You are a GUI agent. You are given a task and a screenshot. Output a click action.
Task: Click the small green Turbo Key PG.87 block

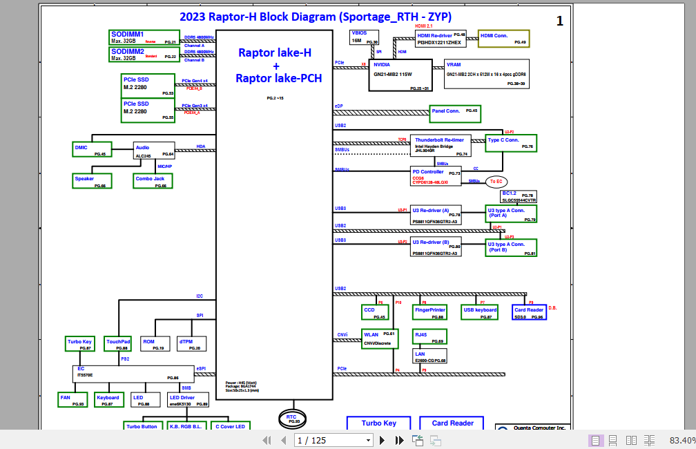coord(80,344)
